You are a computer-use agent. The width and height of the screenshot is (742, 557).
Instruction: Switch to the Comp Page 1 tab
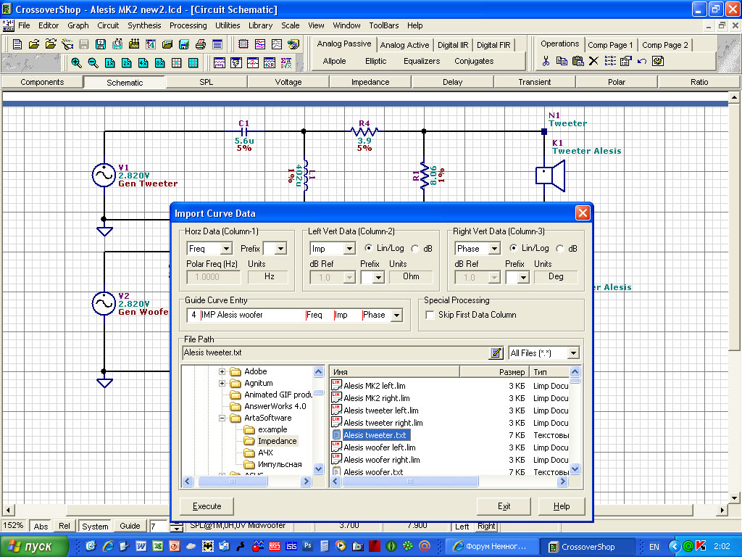click(610, 45)
